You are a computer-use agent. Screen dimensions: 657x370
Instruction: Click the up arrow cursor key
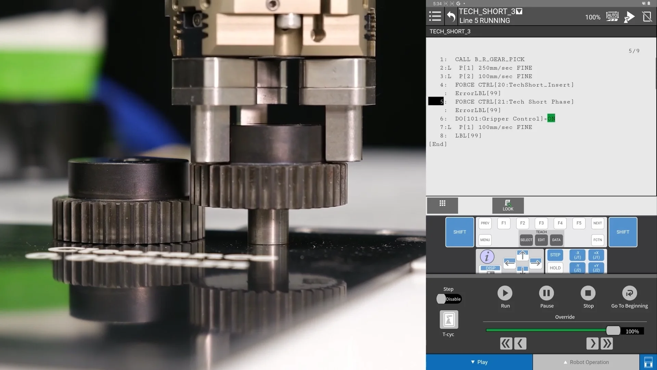click(x=523, y=255)
